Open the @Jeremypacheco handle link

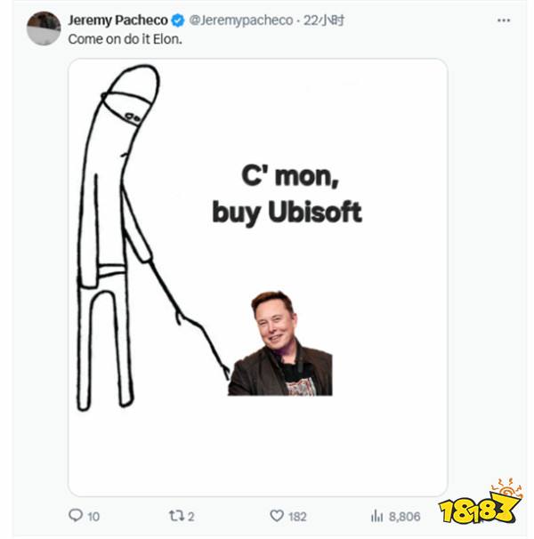(241, 20)
